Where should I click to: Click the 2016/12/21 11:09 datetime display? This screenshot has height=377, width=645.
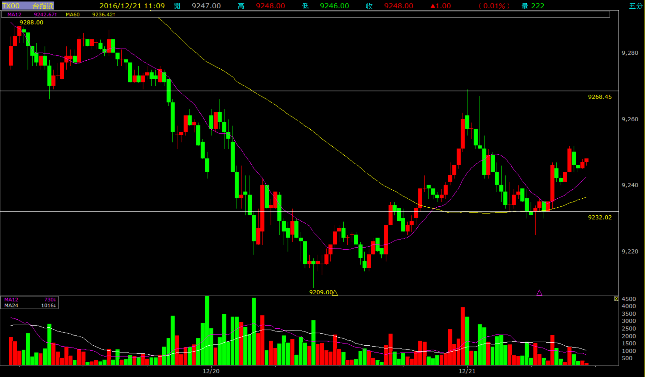(132, 6)
